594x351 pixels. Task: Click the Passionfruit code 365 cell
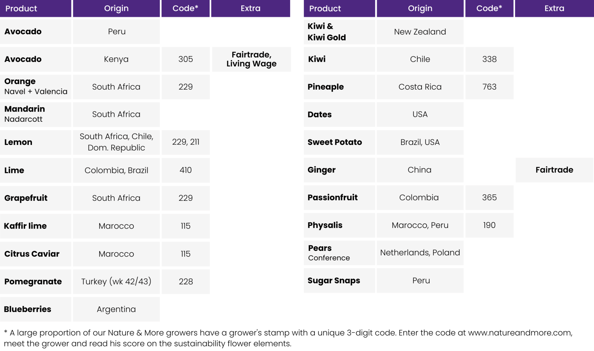[489, 197]
